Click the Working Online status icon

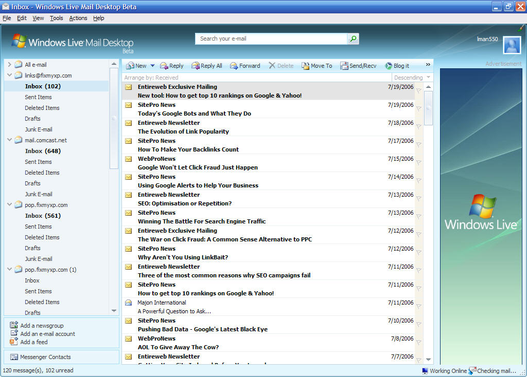[425, 371]
